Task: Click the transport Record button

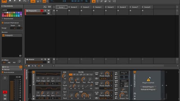Action: coord(20,1)
